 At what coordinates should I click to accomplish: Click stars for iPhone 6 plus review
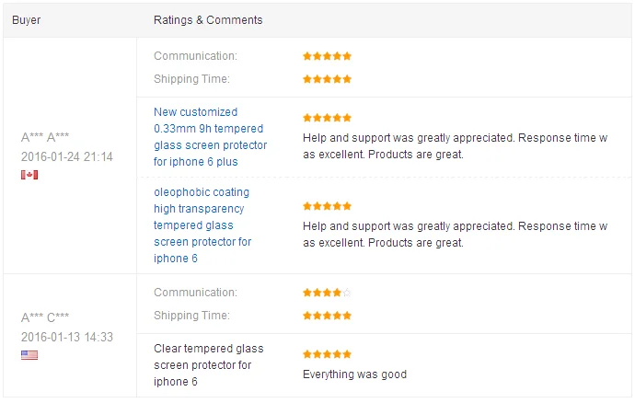(x=327, y=118)
